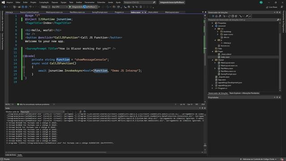286x161 pixels.
Task: Switch to the MainLayout.razor tab
Action: point(172,12)
